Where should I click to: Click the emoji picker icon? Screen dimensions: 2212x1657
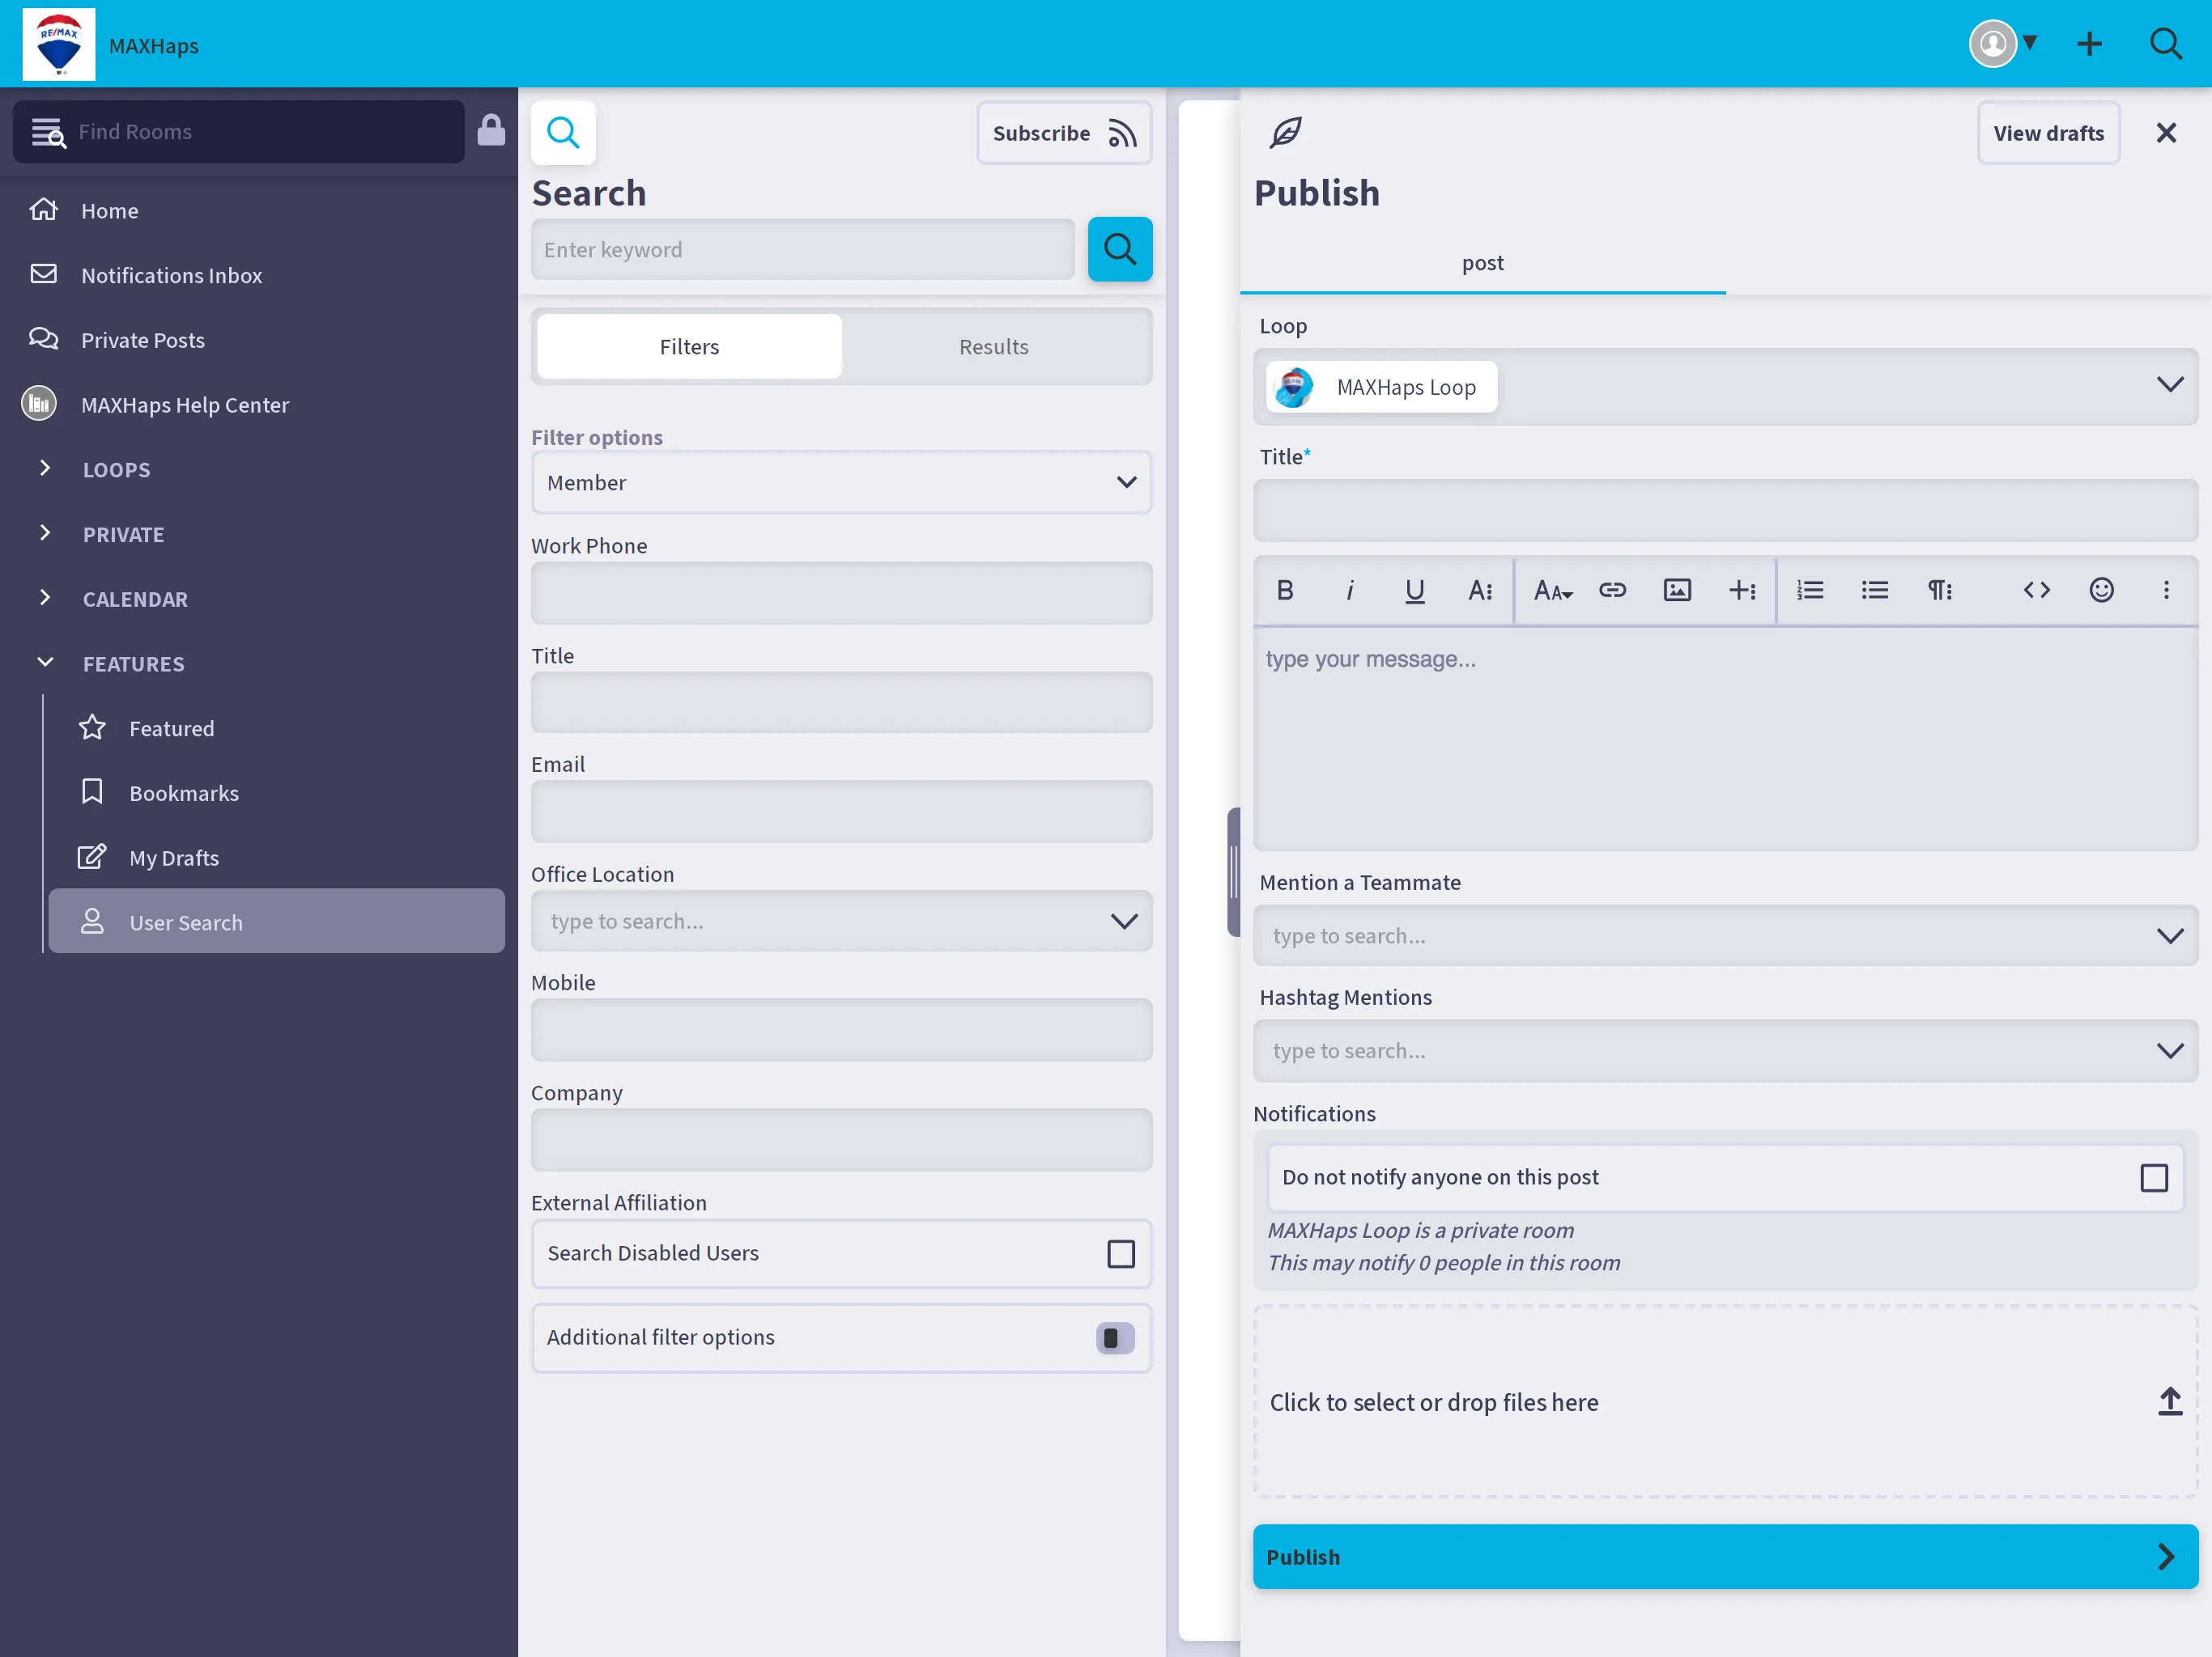[2102, 590]
